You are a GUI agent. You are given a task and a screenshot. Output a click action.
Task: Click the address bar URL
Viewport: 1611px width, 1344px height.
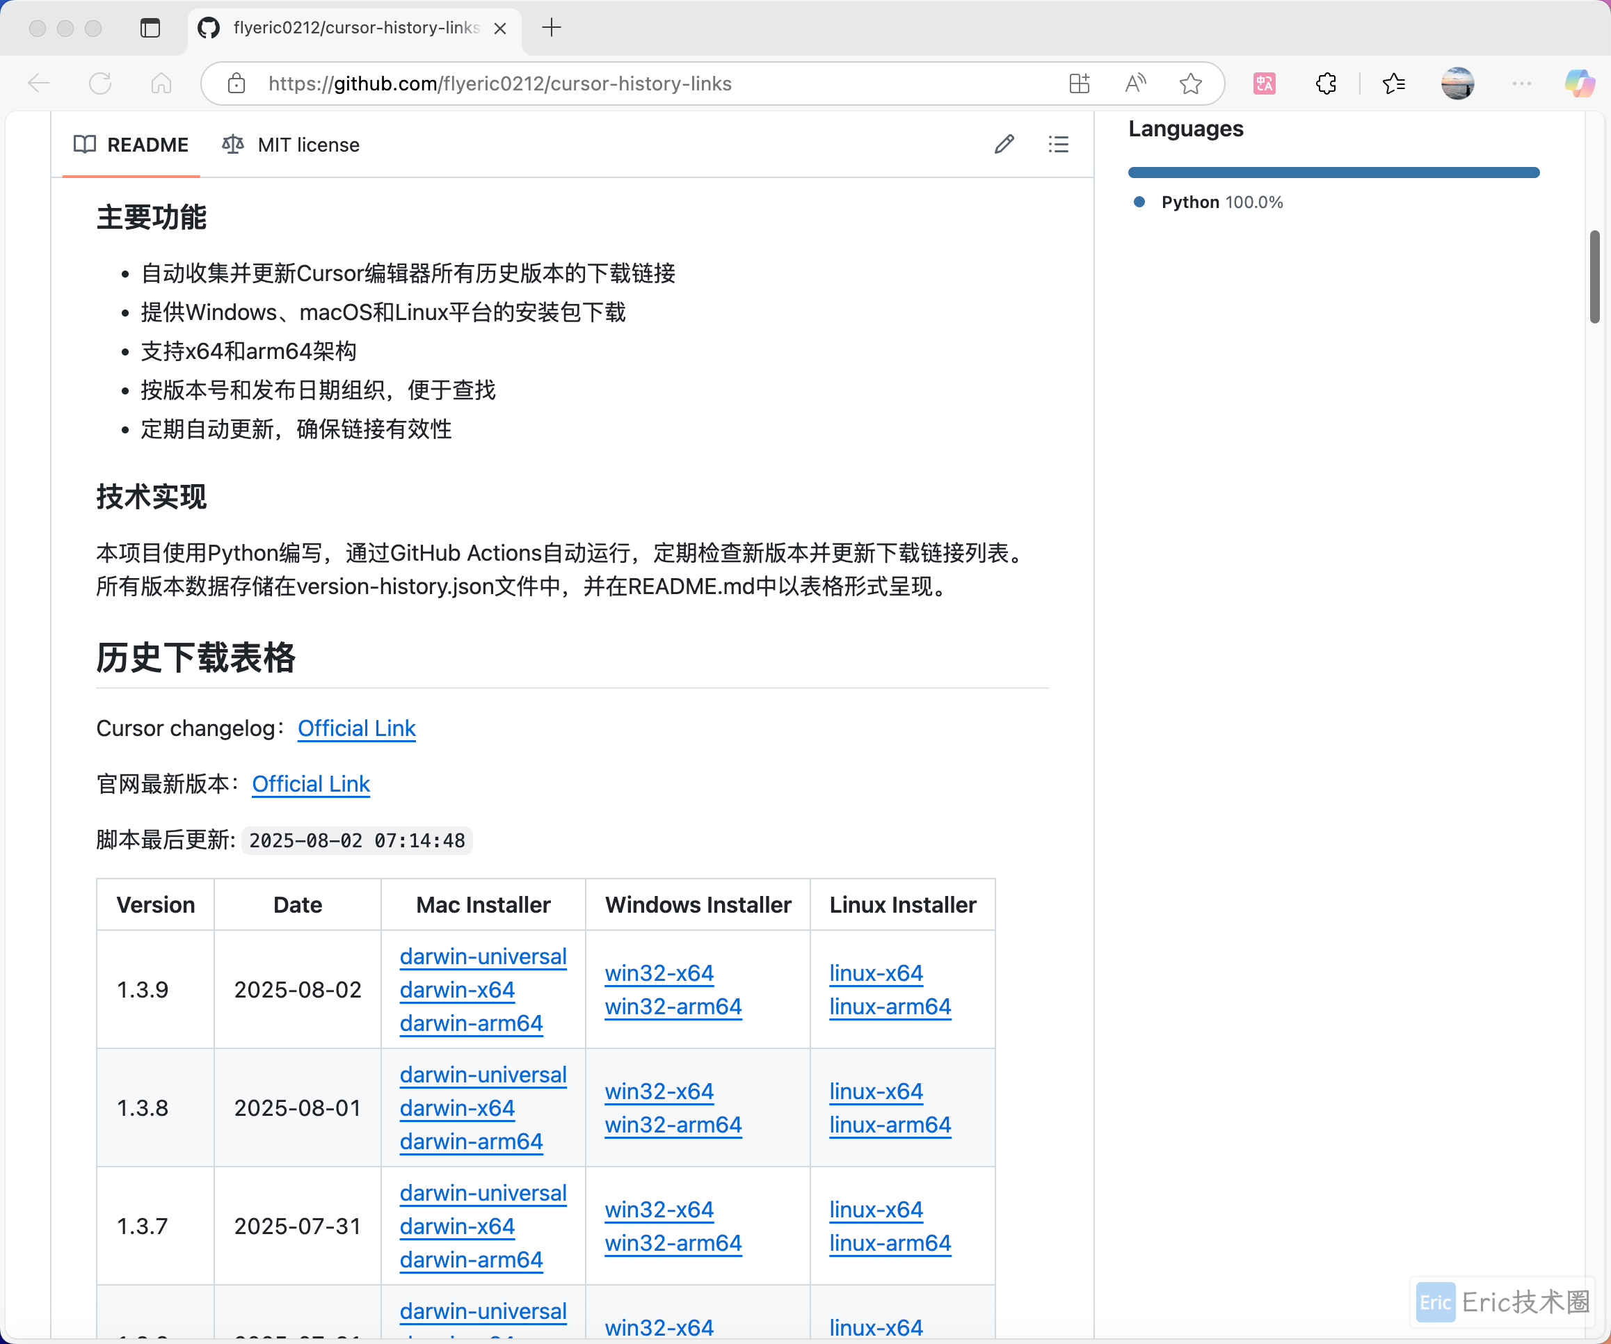(x=499, y=83)
